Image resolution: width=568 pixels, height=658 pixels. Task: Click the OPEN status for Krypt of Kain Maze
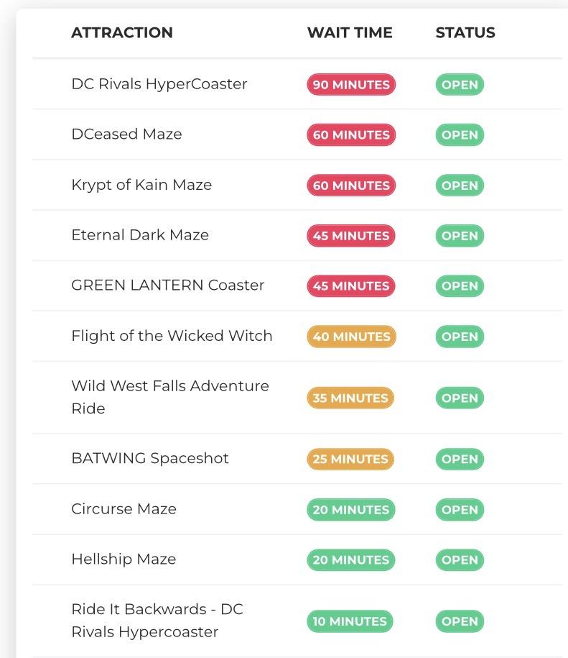460,186
